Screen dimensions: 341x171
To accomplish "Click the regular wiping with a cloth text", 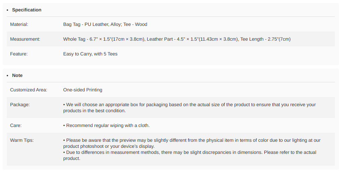I will (108, 125).
